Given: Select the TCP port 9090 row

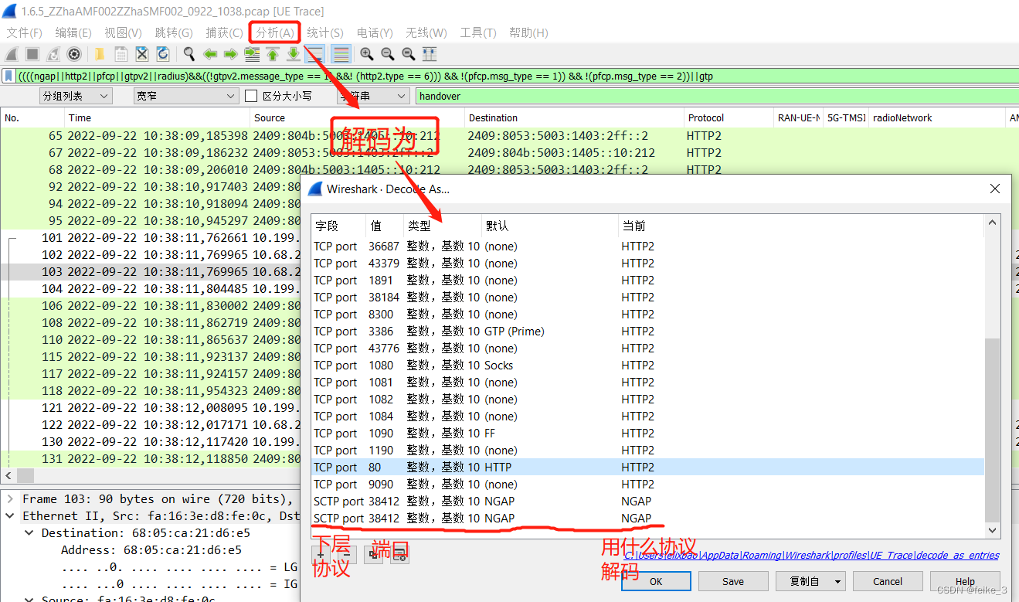Looking at the screenshot, I should (647, 484).
